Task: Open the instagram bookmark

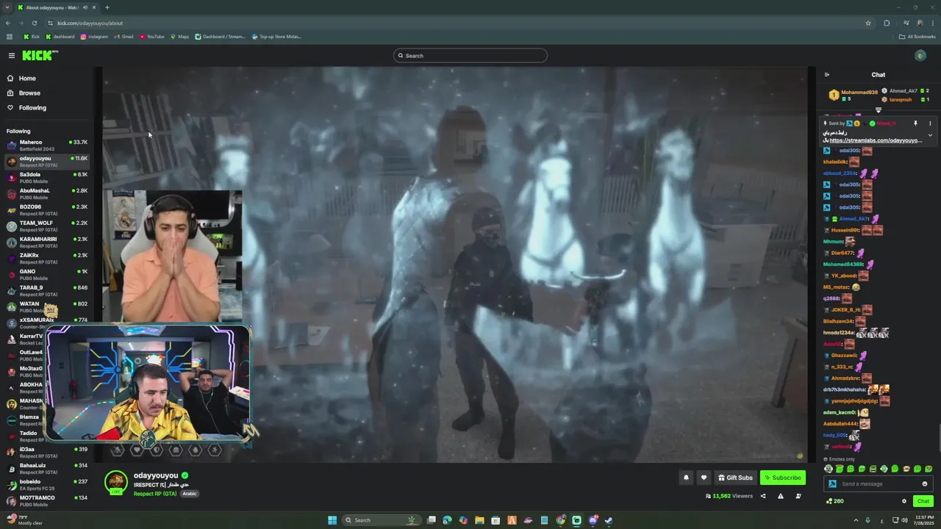Action: click(x=94, y=37)
